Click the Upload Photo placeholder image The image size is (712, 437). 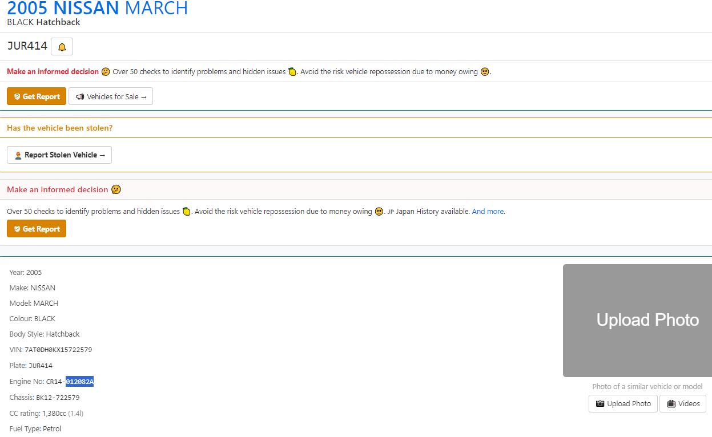pyautogui.click(x=637, y=320)
